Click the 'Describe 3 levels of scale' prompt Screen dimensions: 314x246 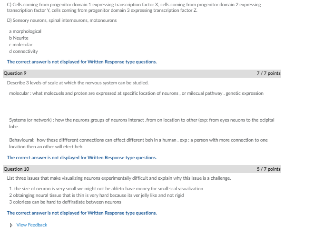pos(78,83)
